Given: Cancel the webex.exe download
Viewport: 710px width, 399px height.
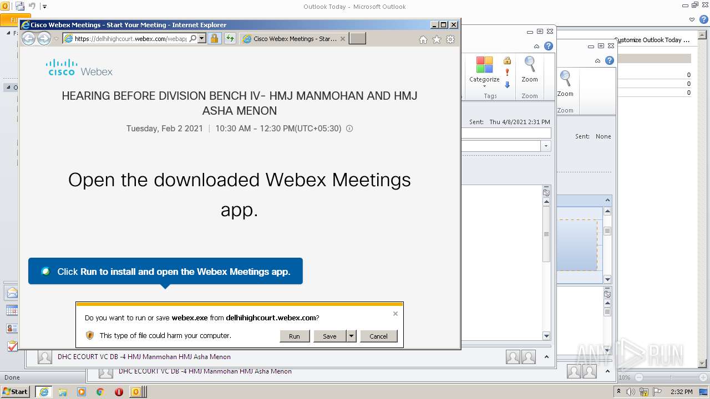Looking at the screenshot, I should (379, 336).
